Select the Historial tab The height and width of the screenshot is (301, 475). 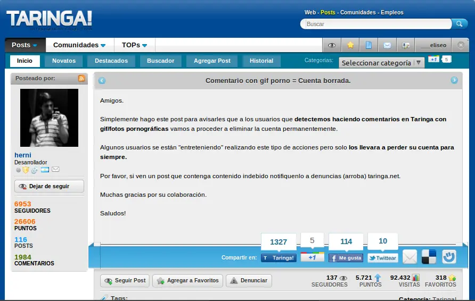pyautogui.click(x=261, y=61)
